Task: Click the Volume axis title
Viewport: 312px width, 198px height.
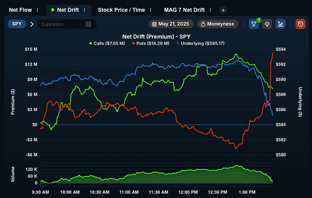Action: point(13,174)
